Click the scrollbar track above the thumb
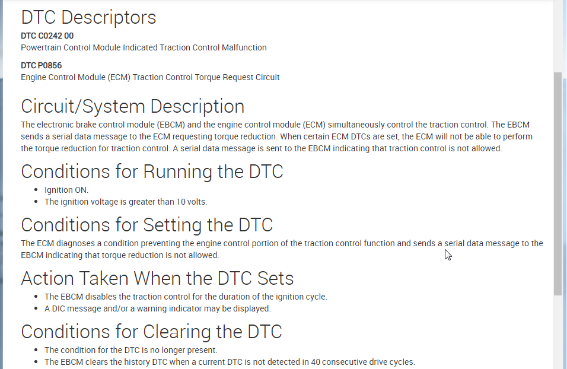The image size is (567, 369). 558,36
